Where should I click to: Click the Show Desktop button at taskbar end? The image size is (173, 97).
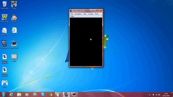tap(172, 95)
